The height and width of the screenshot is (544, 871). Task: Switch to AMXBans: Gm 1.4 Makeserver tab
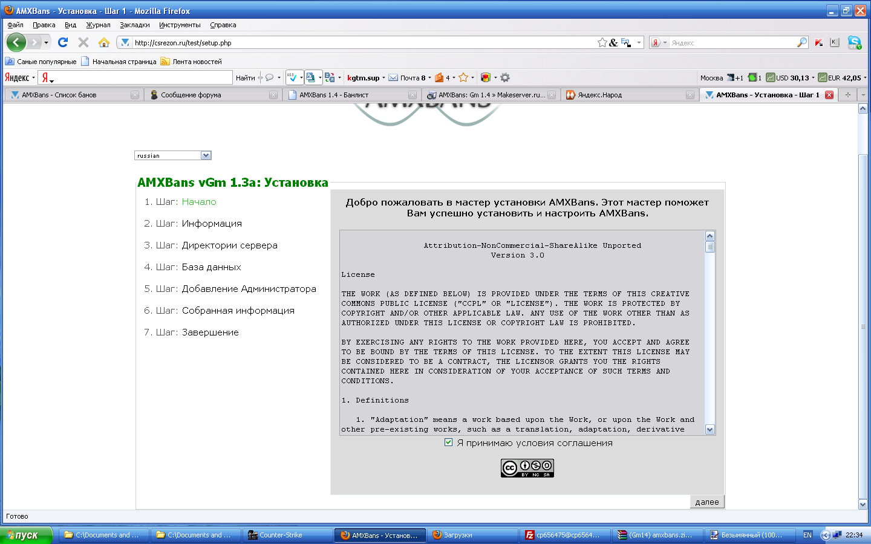tap(491, 95)
